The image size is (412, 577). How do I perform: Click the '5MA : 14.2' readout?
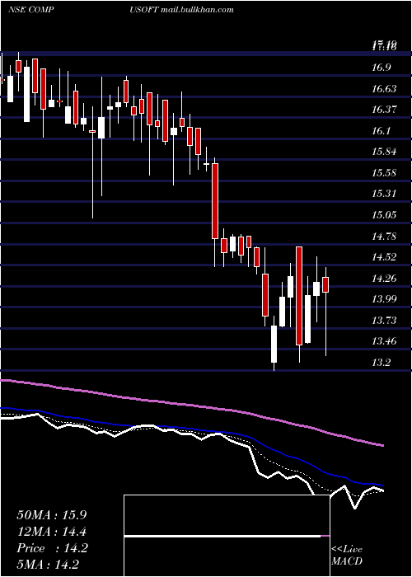click(x=48, y=565)
